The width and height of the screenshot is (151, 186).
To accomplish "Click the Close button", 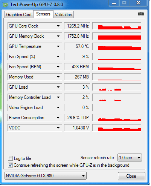I will pos(131,176).
